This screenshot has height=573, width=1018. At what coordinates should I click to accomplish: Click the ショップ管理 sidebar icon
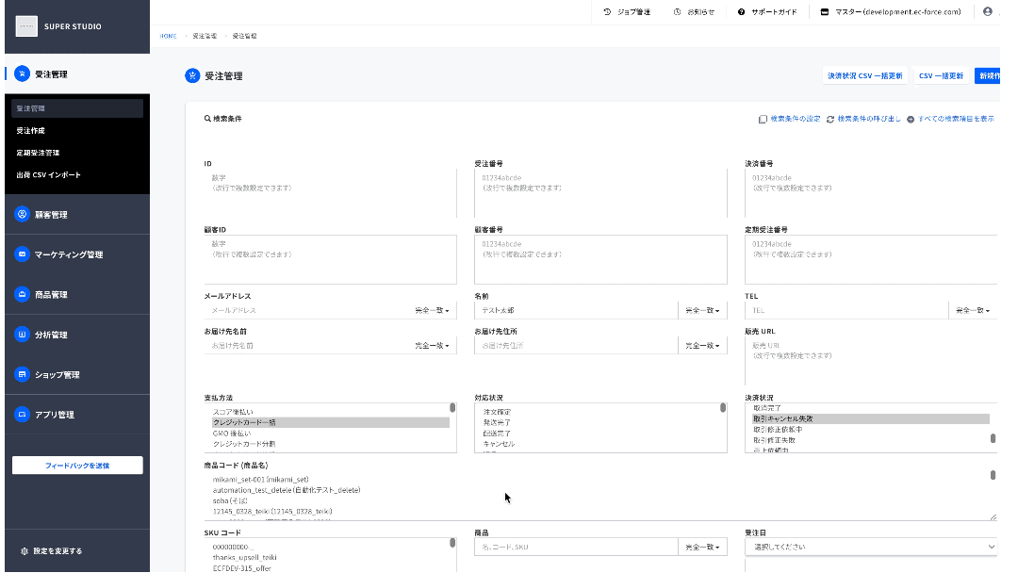[x=22, y=374]
